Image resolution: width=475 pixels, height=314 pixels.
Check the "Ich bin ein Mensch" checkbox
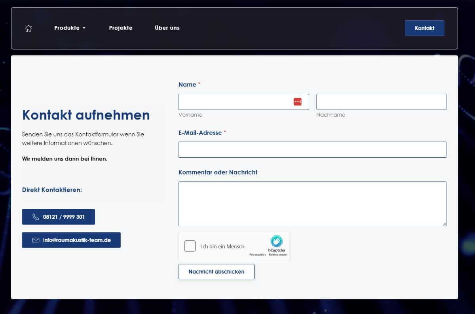click(190, 246)
